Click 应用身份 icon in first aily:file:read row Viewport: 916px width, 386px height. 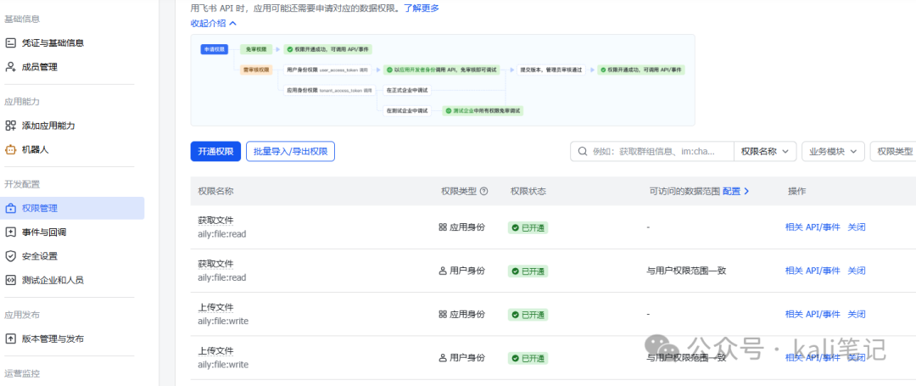point(442,227)
